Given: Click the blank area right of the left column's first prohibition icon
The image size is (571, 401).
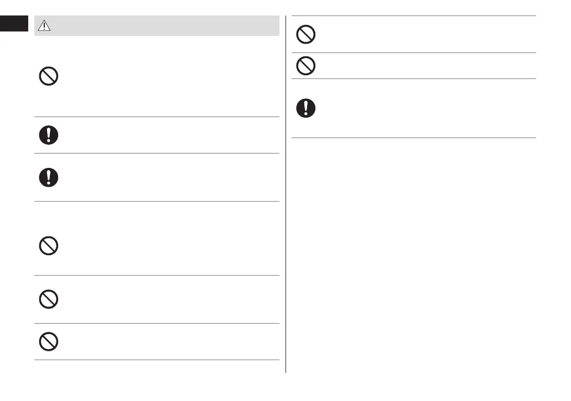Looking at the screenshot, I should [x=166, y=76].
